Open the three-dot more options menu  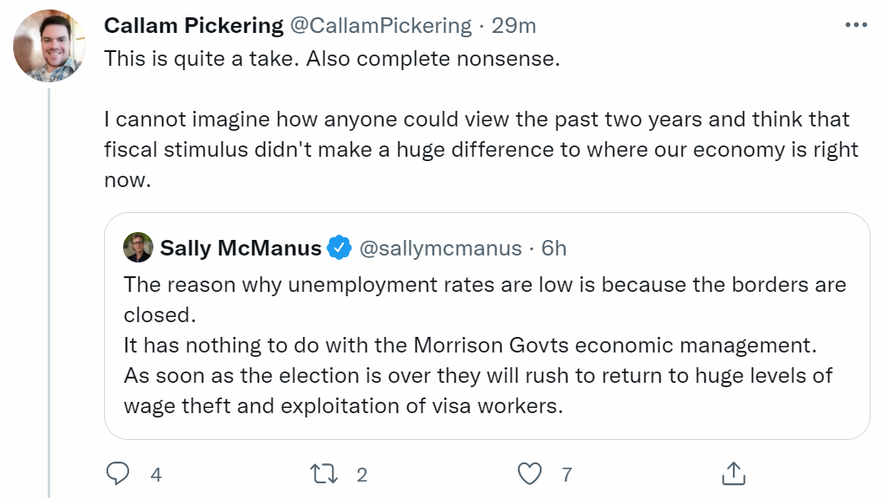coord(855,26)
